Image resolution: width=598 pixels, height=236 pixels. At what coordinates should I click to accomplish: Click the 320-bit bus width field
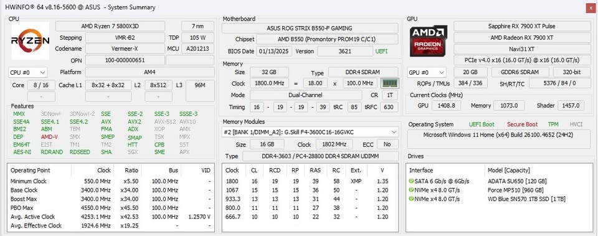pyautogui.click(x=572, y=72)
